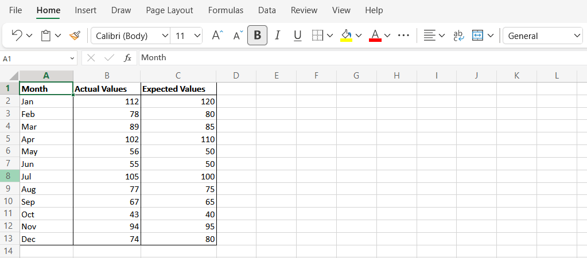Toggle Bold formatting off
The image size is (587, 258).
click(x=257, y=36)
